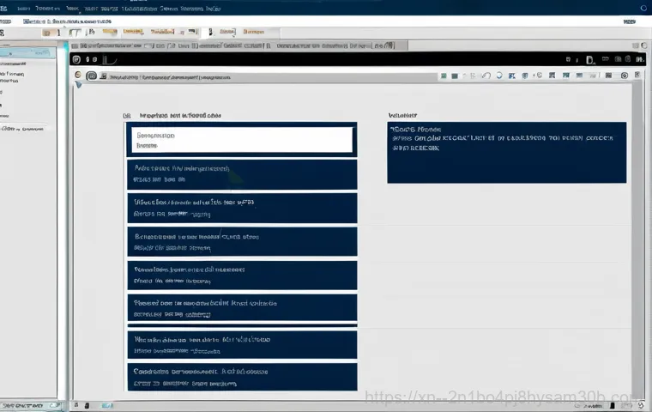Click inside the address field in the gray toolbar

[257, 76]
